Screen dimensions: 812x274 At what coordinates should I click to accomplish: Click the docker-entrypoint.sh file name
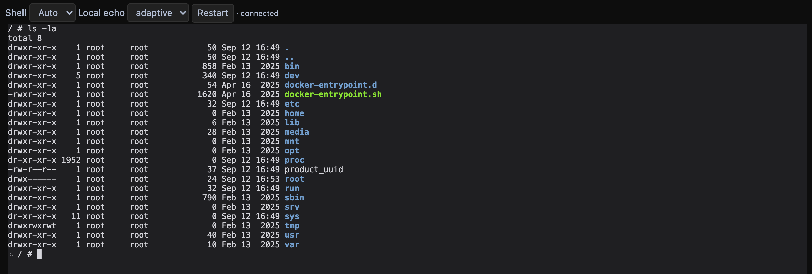[x=333, y=94]
